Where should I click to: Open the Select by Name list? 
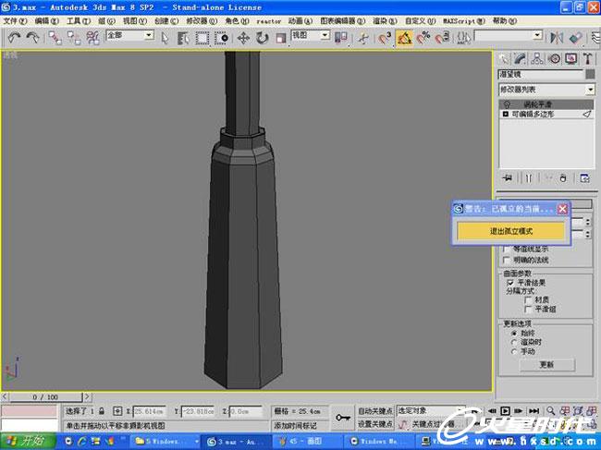coord(183,38)
